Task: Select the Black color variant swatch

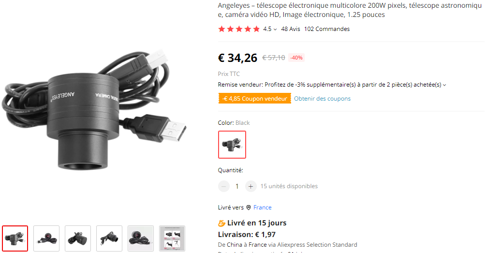Action: 232,145
